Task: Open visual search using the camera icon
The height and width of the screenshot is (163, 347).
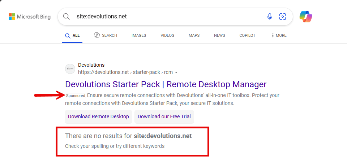Action: tap(283, 17)
